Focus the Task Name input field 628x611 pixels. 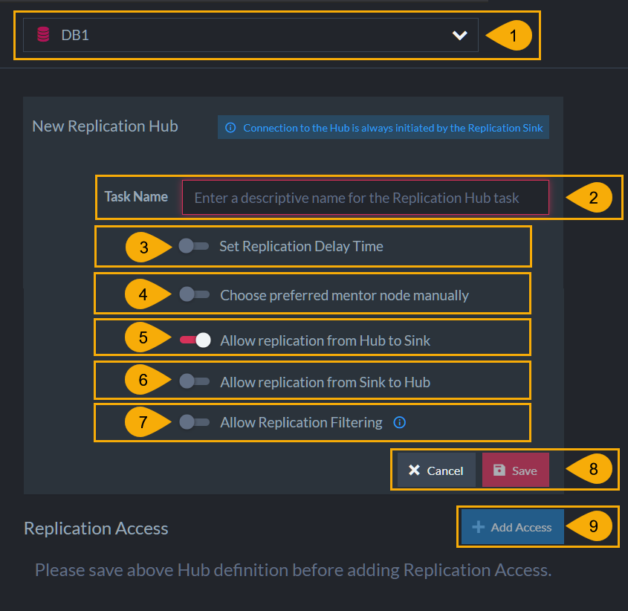[365, 198]
